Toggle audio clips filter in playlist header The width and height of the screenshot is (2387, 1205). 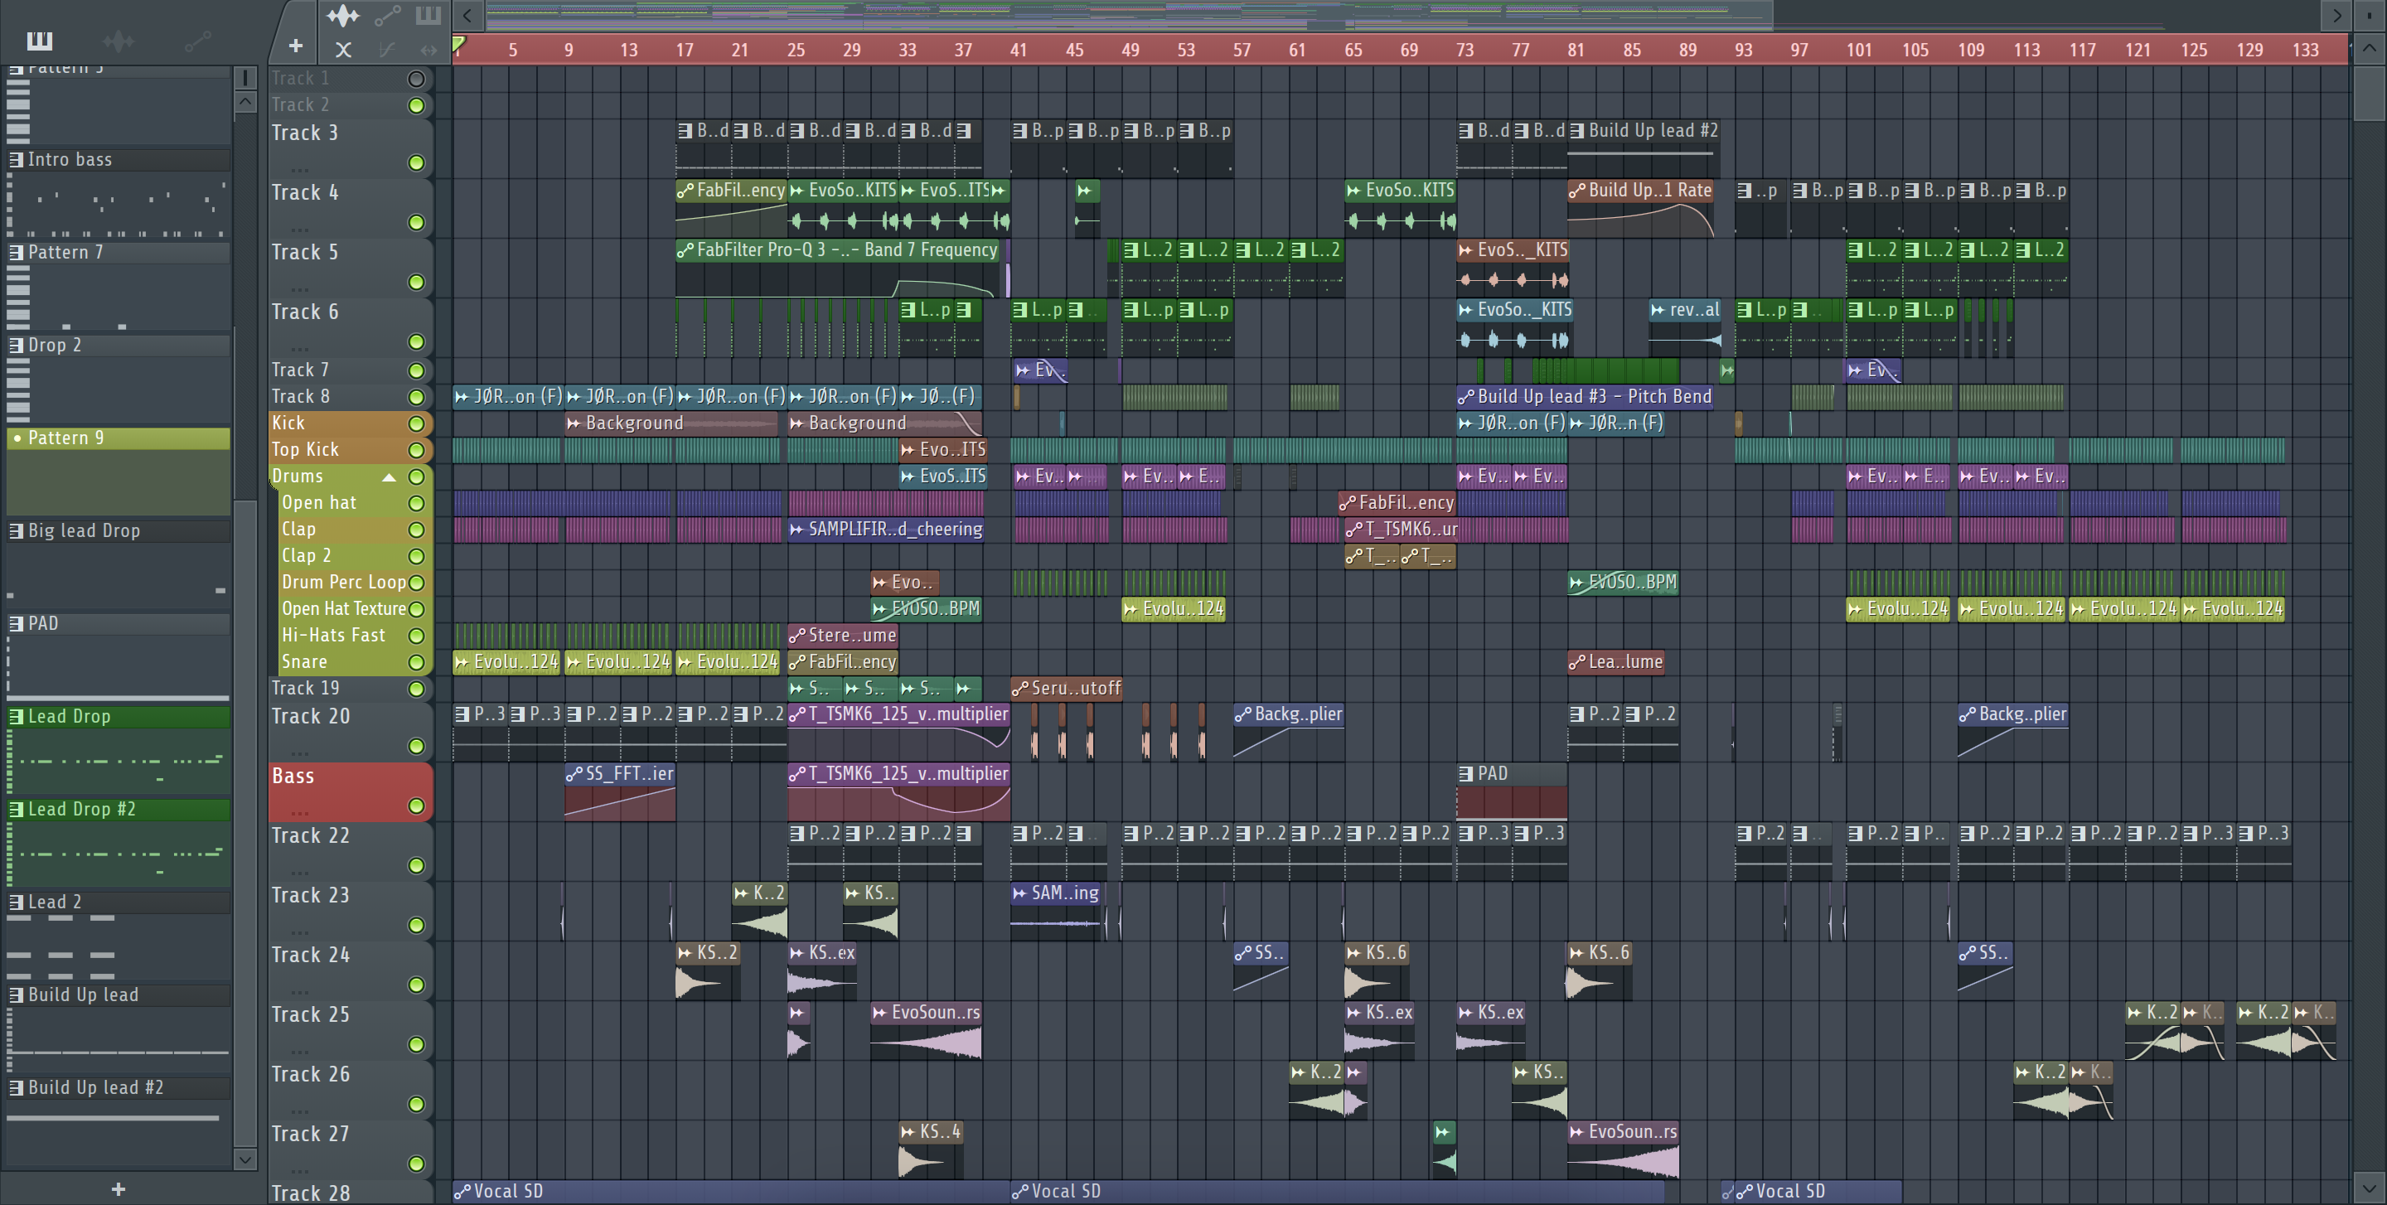(343, 16)
